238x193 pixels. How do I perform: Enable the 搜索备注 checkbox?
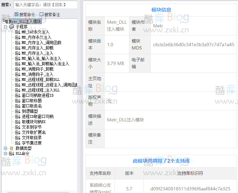point(41,14)
